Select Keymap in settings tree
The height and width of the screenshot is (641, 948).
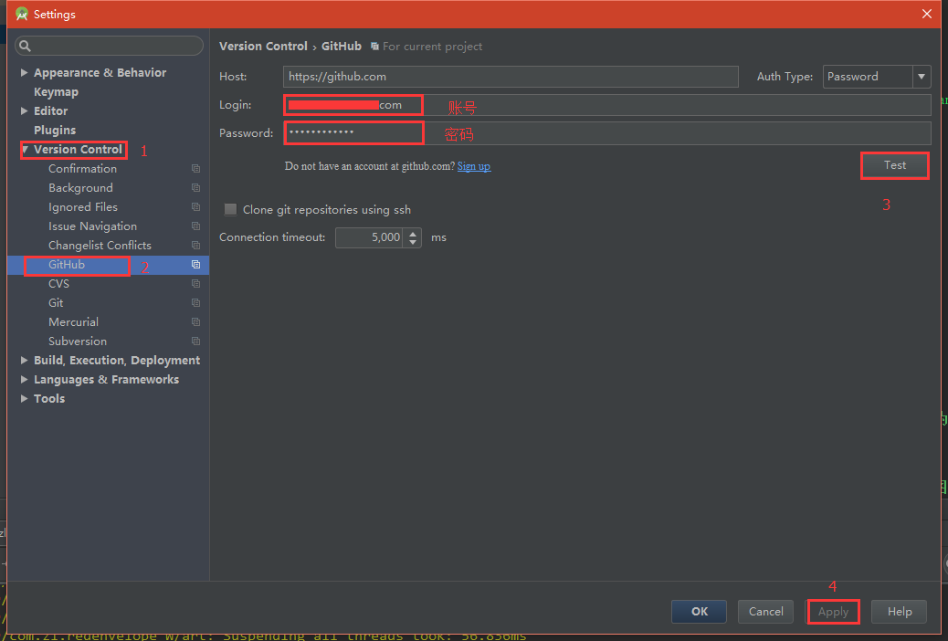point(57,92)
